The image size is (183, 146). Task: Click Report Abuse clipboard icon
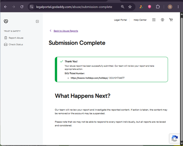pos(5,38)
